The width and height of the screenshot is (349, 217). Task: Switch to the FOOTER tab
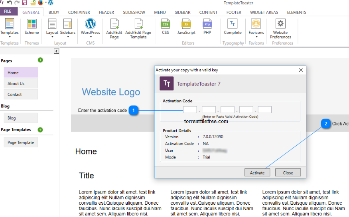tap(234, 12)
